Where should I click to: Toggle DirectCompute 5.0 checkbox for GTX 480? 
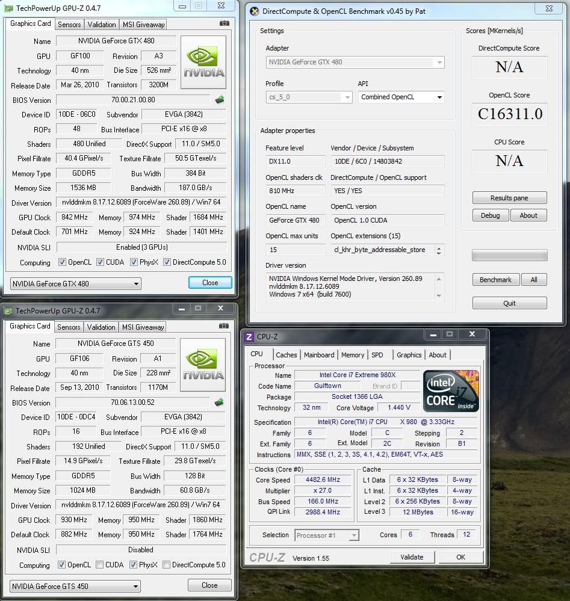point(167,262)
